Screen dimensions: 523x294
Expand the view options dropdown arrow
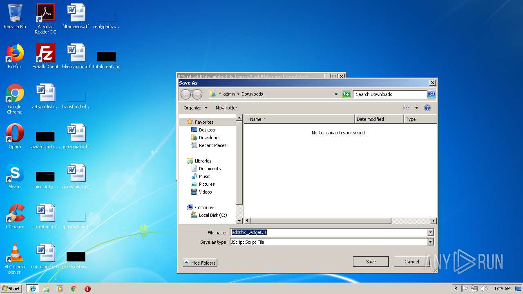416,108
